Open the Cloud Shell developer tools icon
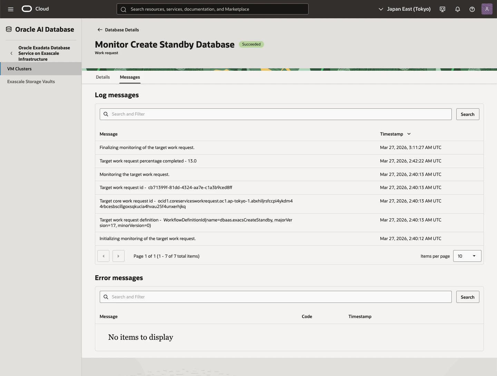497x376 pixels. click(x=442, y=9)
